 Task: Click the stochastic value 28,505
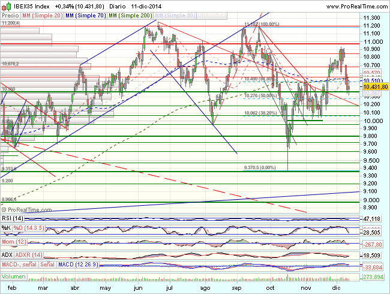click(x=372, y=233)
